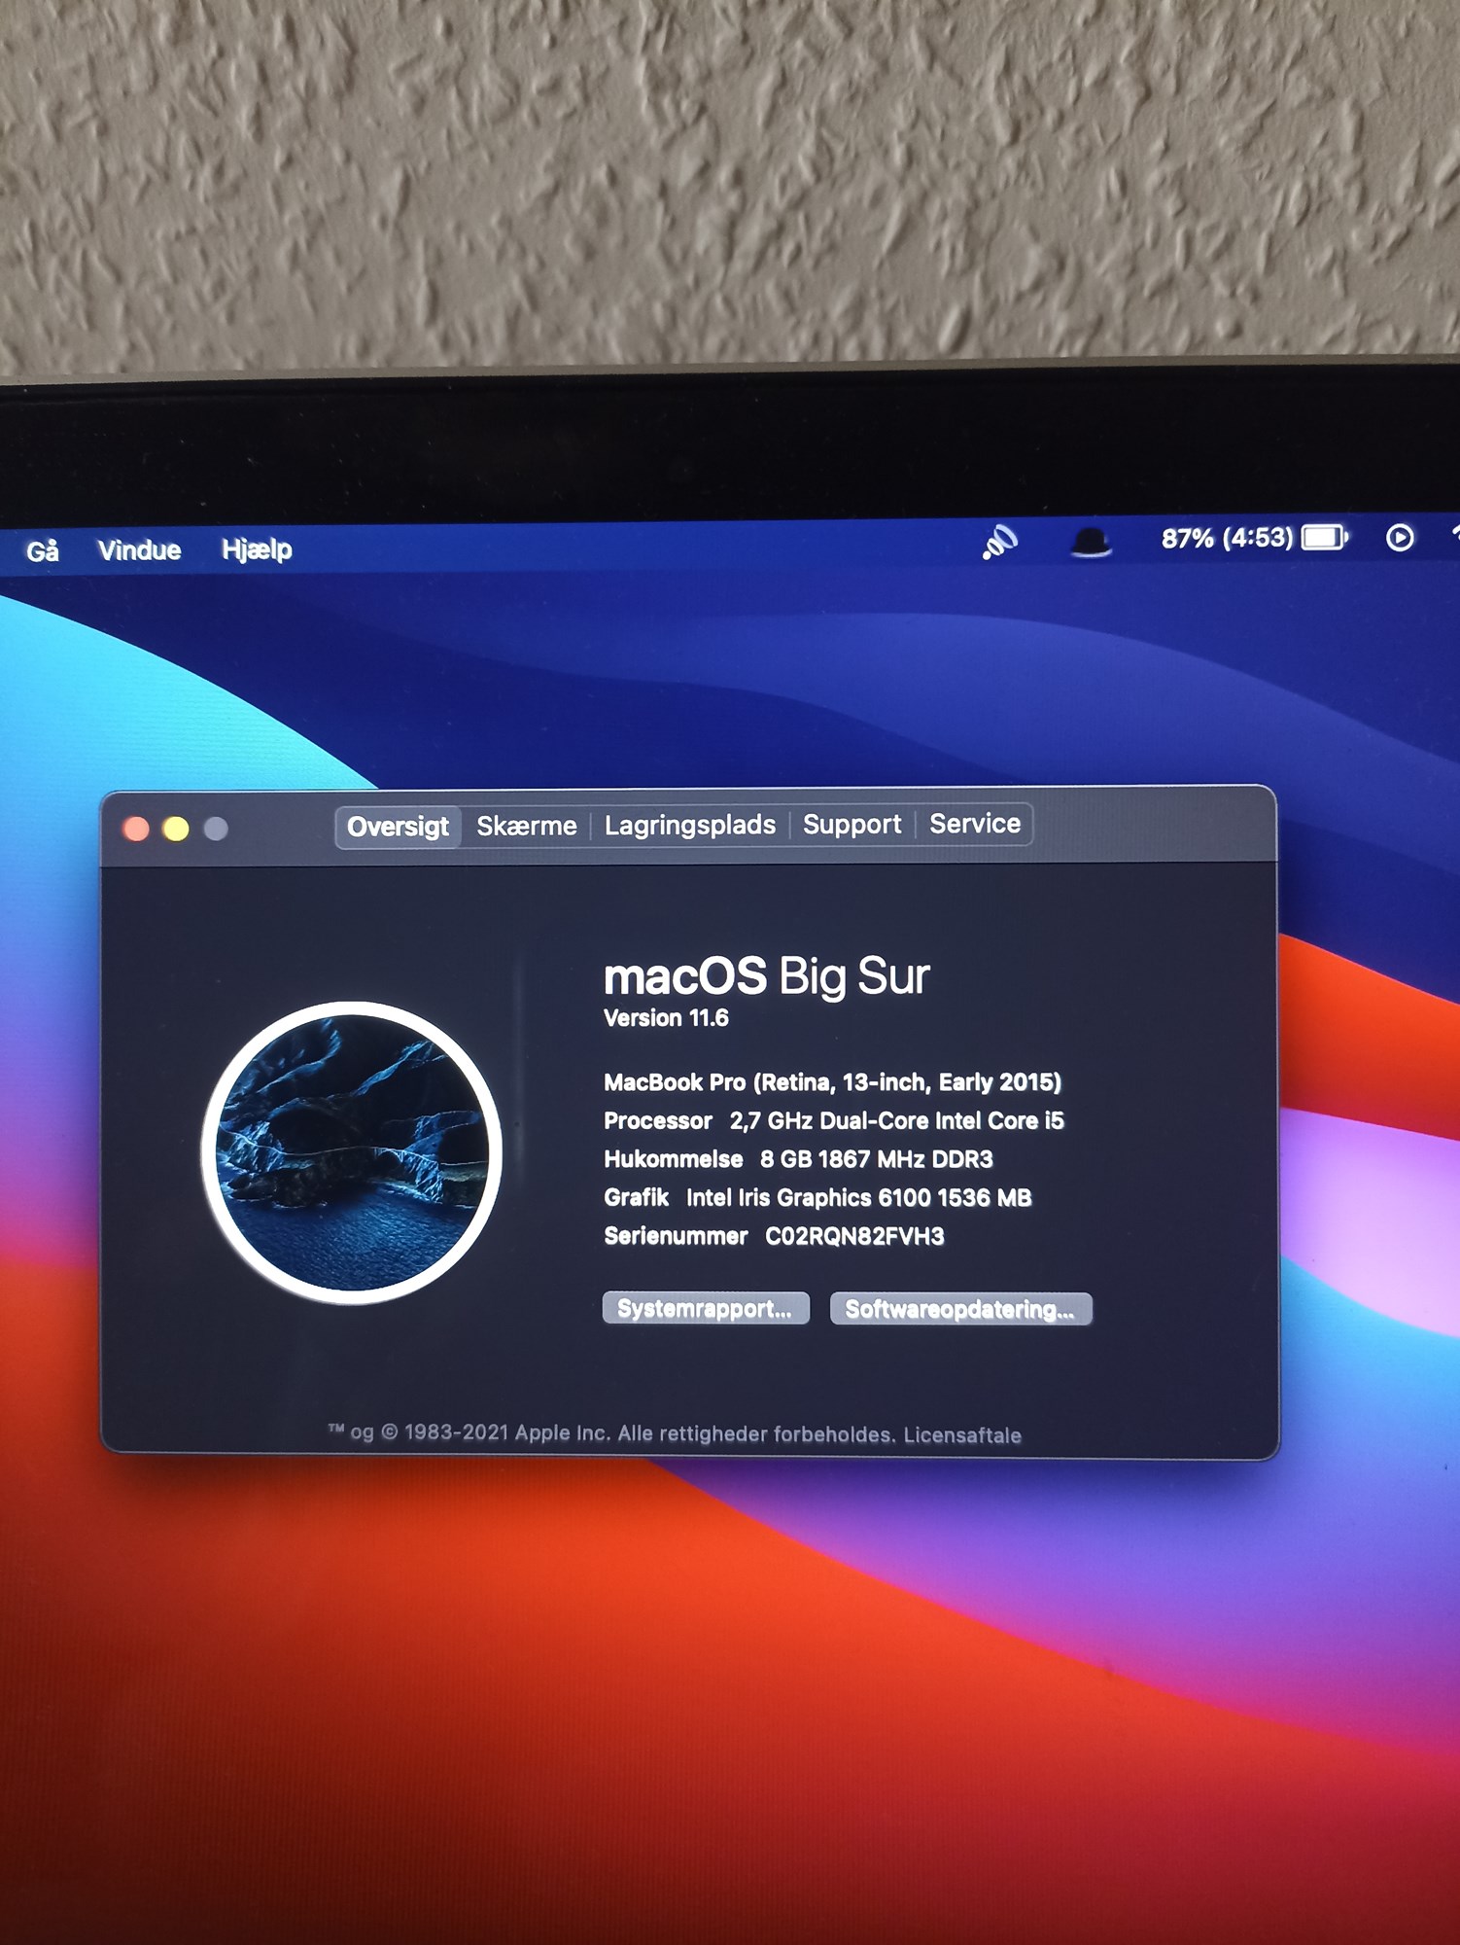The width and height of the screenshot is (1460, 1945).
Task: Click Grafik value "Intel Iris Graphics 6100 1536 MB"
Action: click(859, 1197)
